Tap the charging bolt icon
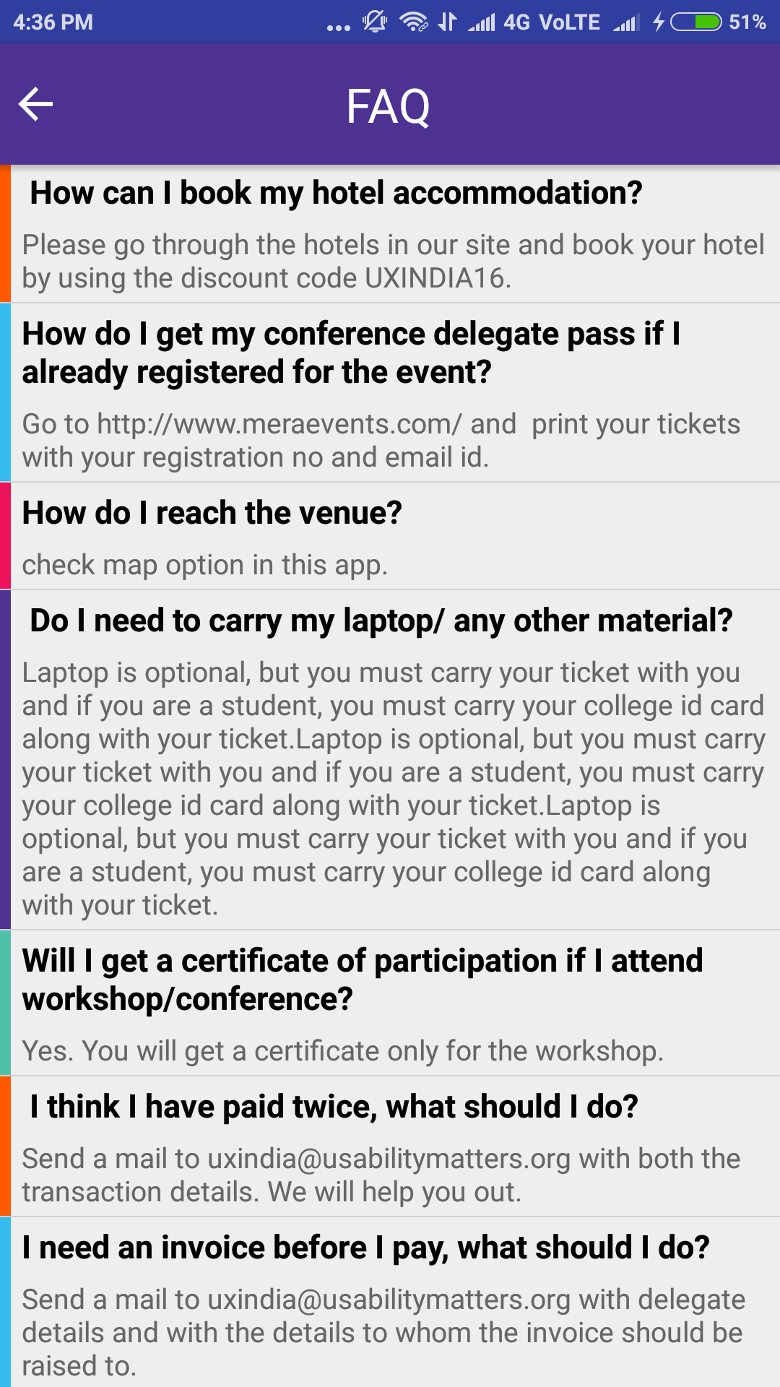Viewport: 780px width, 1387px height. [x=658, y=22]
